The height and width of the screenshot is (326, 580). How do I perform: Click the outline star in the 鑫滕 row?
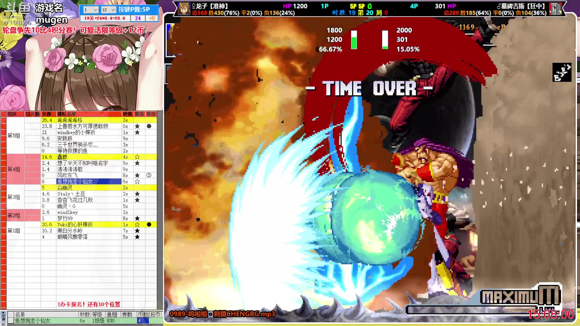point(137,157)
